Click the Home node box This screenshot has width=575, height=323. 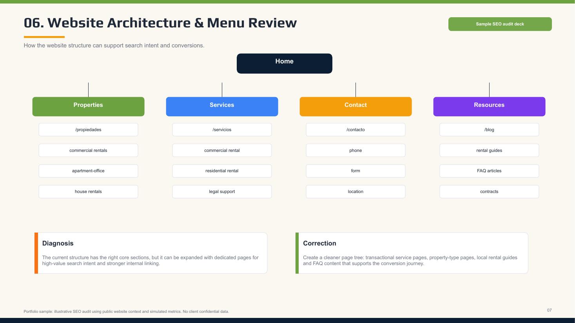(284, 63)
